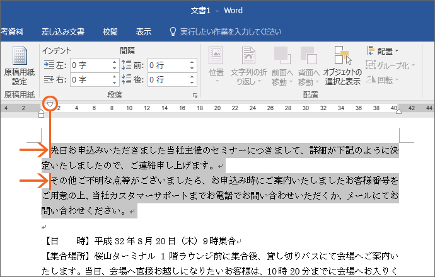This screenshot has width=435, height=277.
Task: Click the 背面へ移動 send backward icon
Action: click(x=308, y=55)
